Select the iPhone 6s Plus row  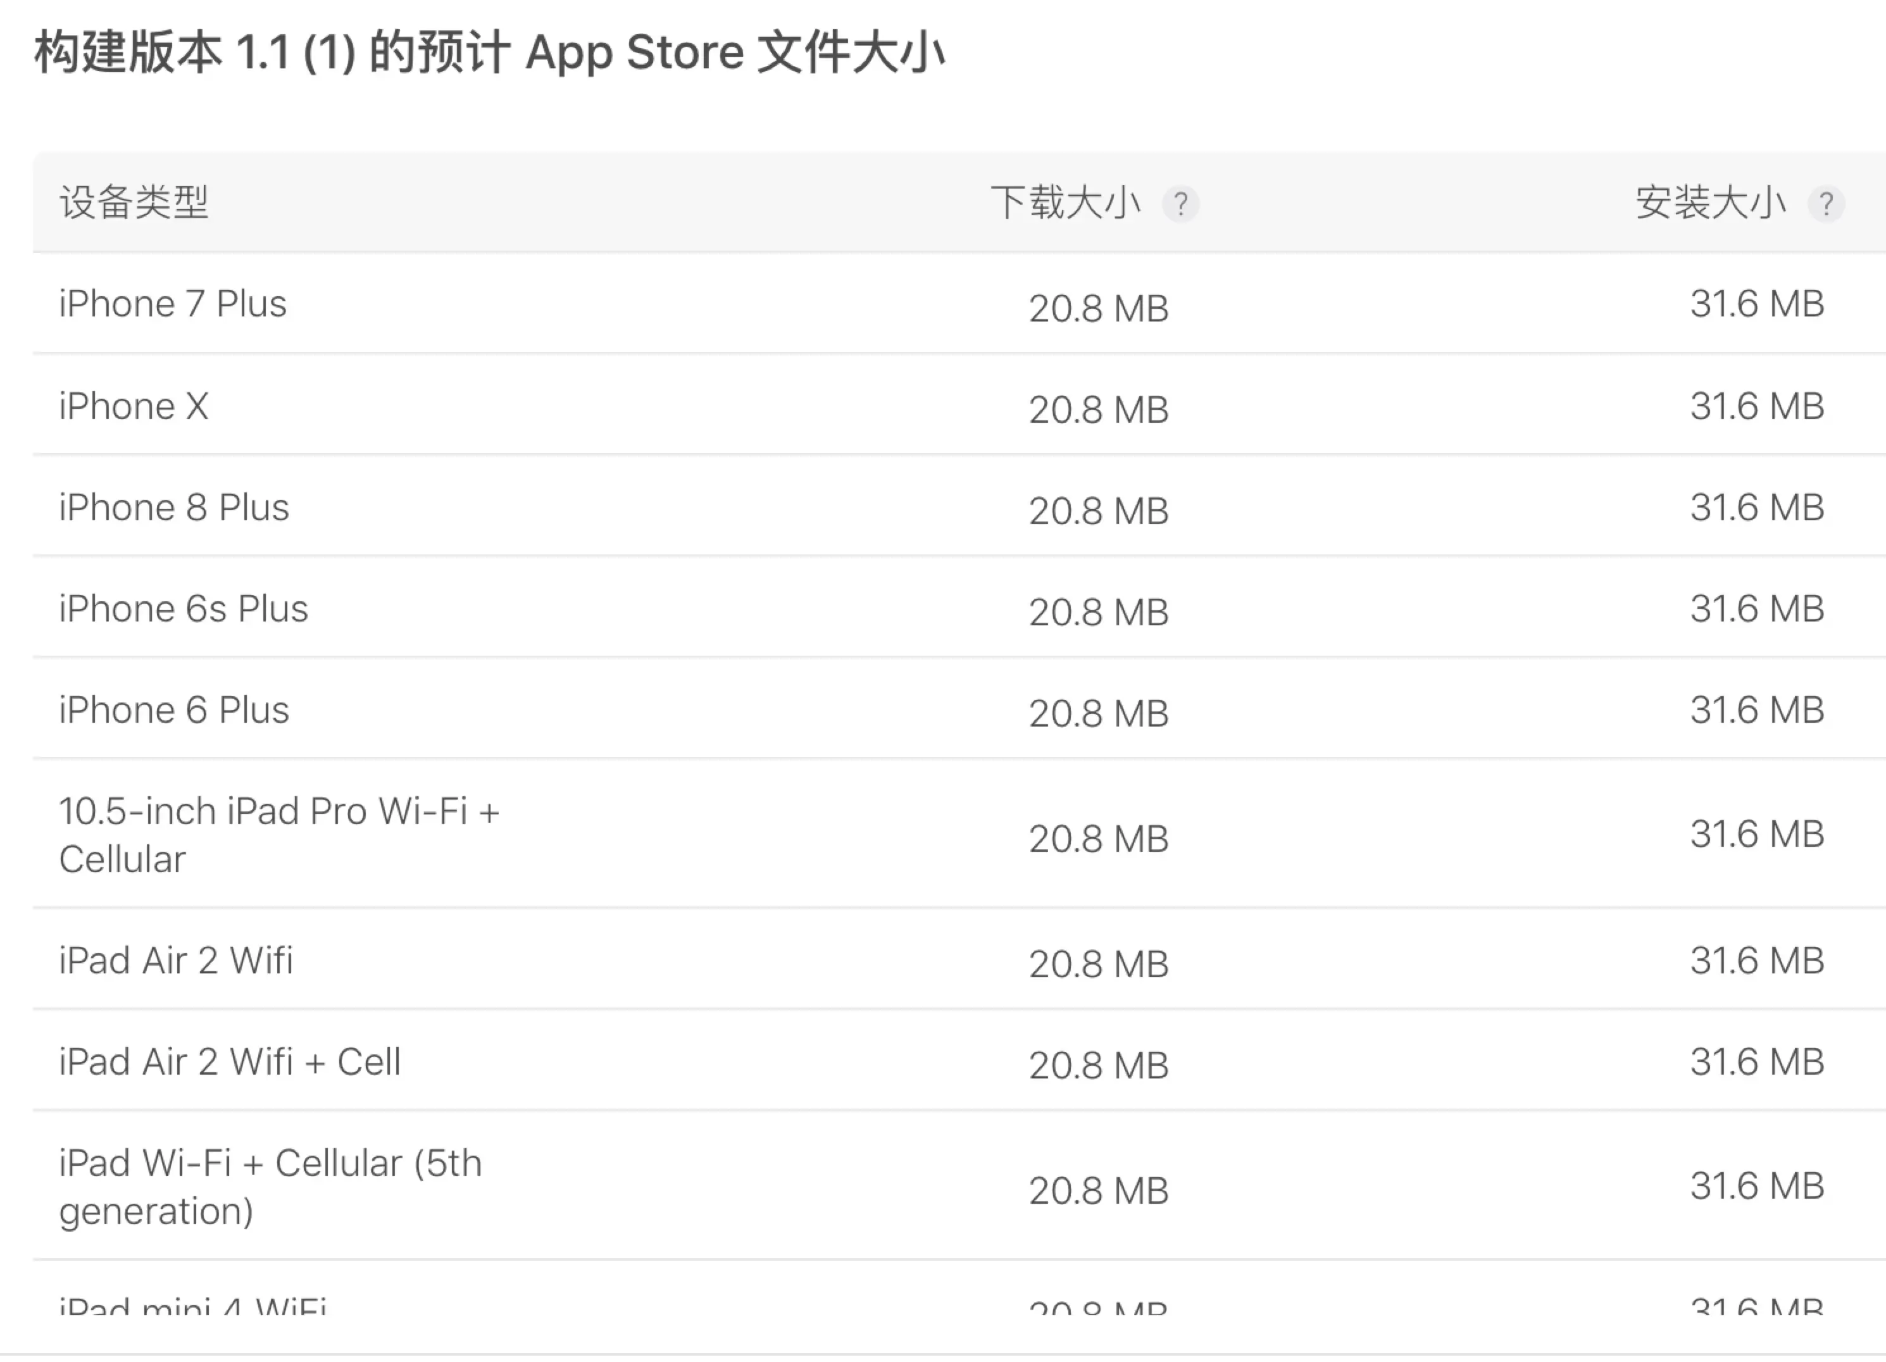[183, 609]
